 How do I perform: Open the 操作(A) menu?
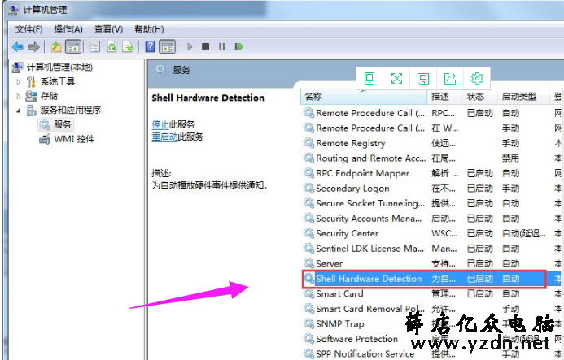point(68,29)
